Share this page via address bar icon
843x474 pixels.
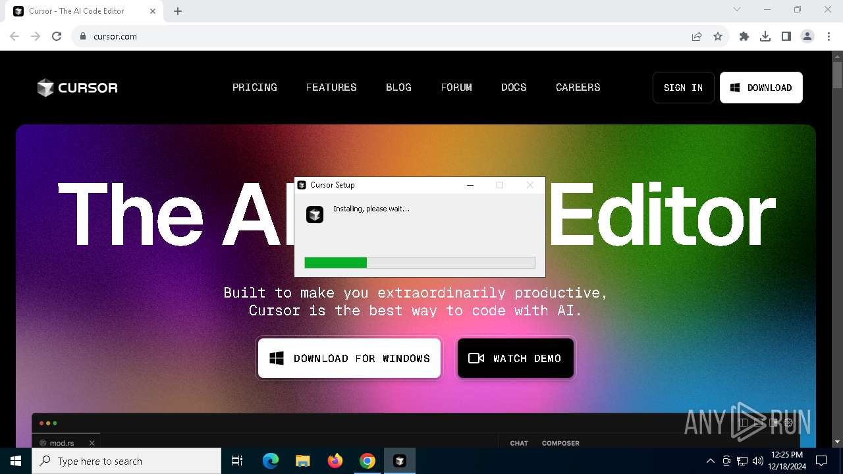coord(697,36)
